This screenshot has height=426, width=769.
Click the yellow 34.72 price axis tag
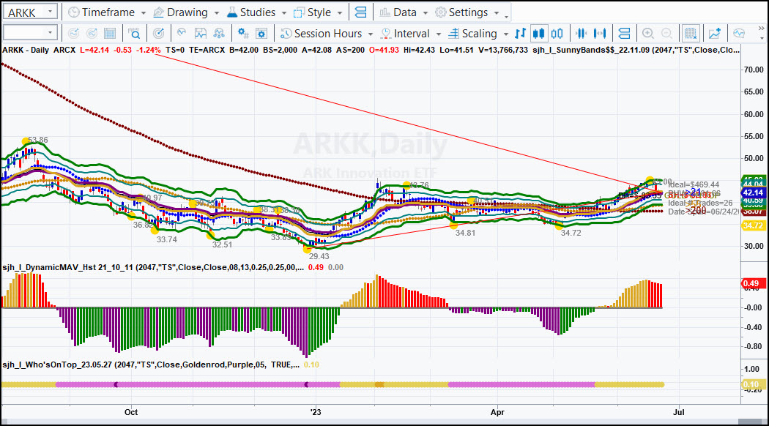click(753, 225)
